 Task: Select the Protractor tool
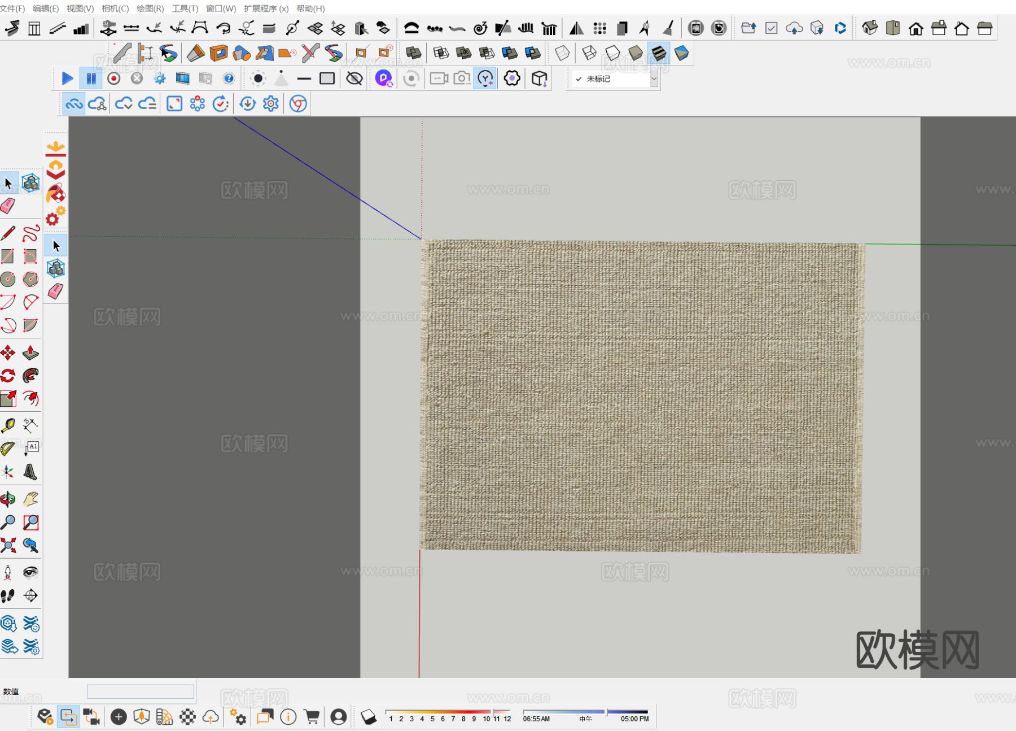pyautogui.click(x=8, y=449)
